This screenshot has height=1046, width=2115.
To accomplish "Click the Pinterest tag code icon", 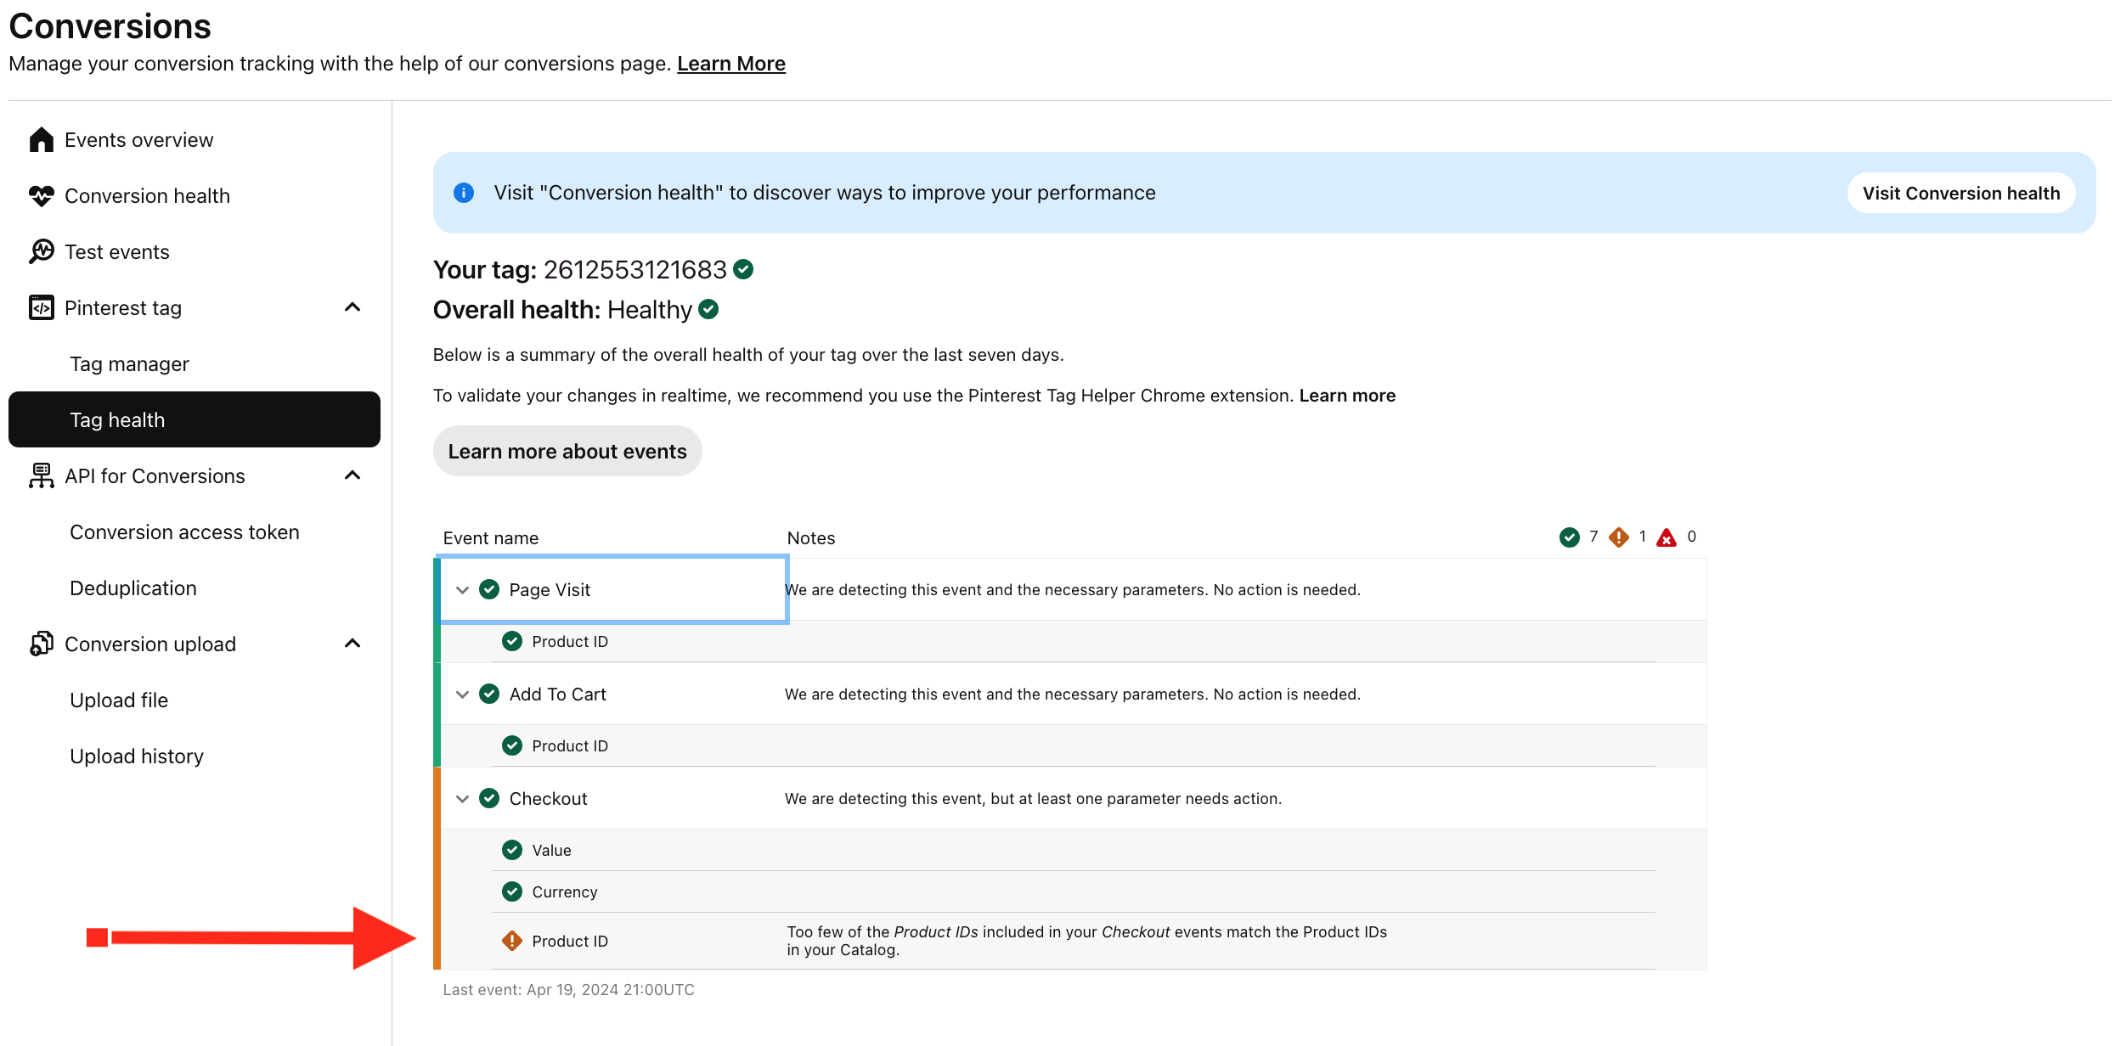I will 41,308.
